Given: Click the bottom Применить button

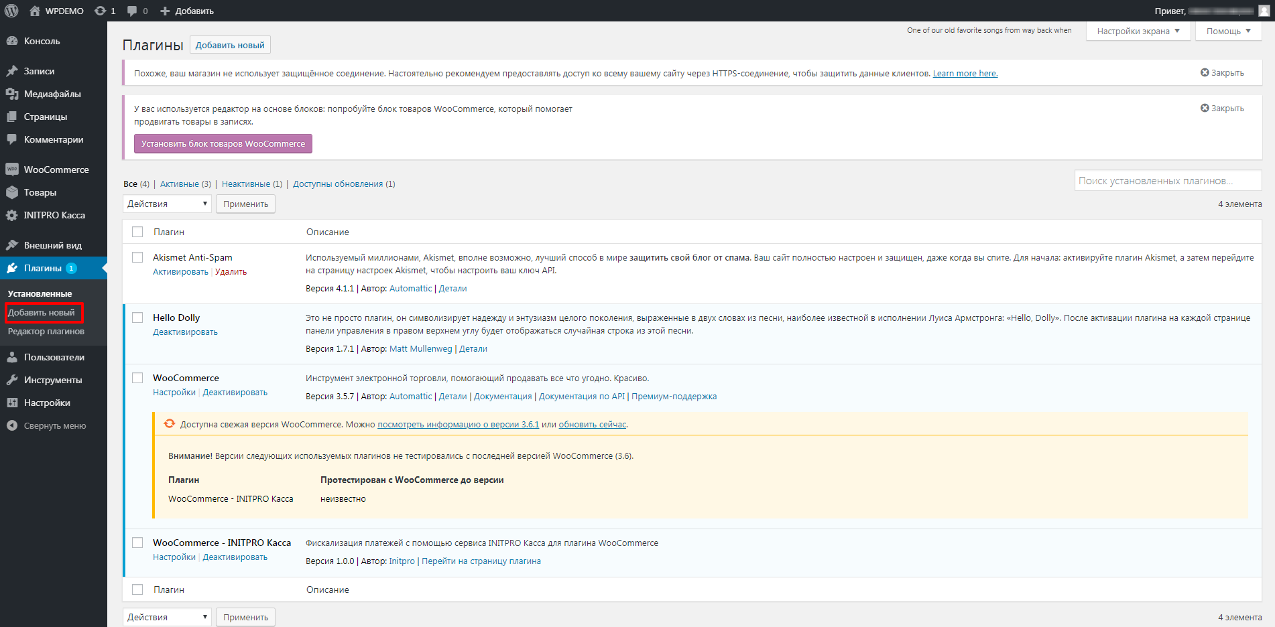Looking at the screenshot, I should 245,617.
